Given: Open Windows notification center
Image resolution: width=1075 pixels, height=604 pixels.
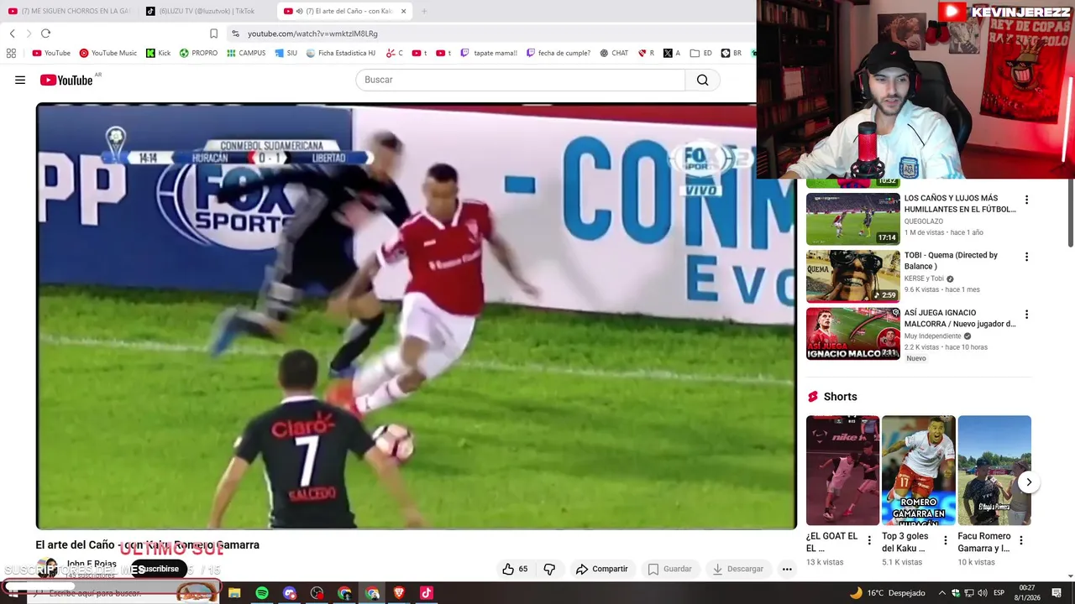Looking at the screenshot, I should [1057, 593].
